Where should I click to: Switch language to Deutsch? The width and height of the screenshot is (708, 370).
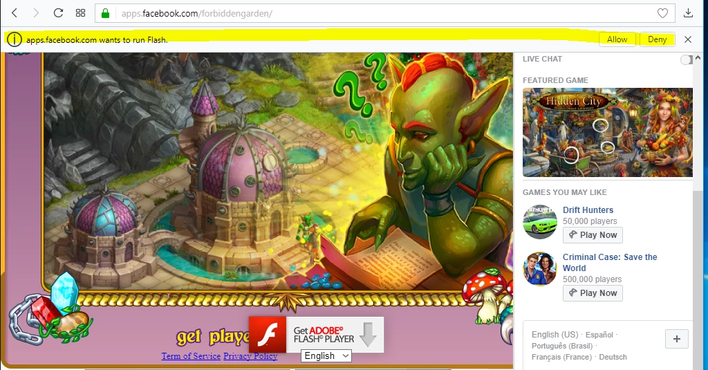613,357
